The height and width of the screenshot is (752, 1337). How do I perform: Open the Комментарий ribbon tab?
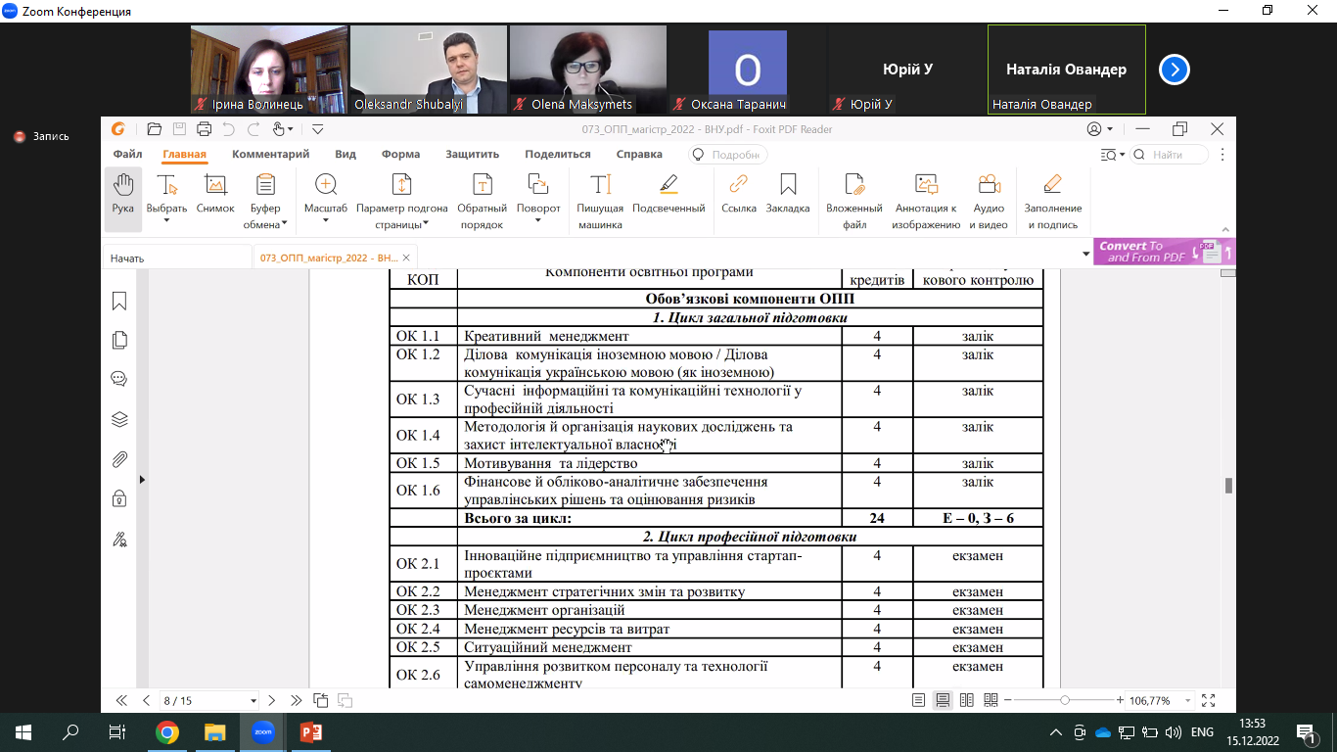click(x=270, y=154)
